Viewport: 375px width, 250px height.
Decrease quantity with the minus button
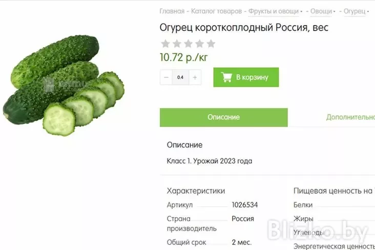tap(166, 77)
